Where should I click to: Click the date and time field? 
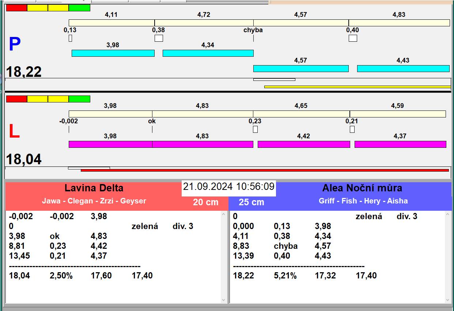point(229,187)
